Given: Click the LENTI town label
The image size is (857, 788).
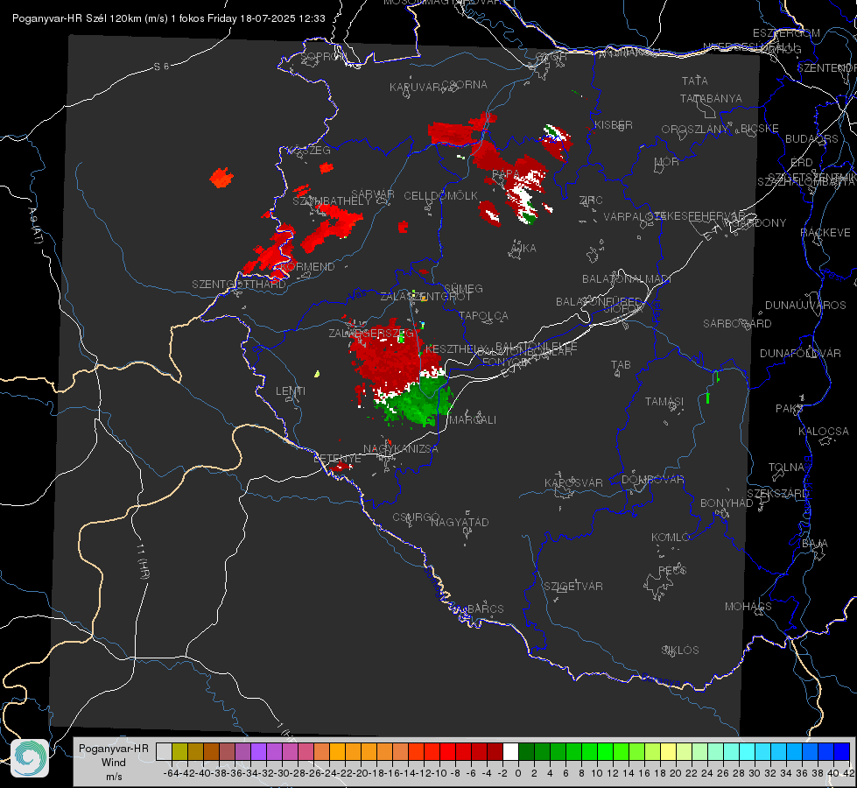Looking at the screenshot, I should point(291,391).
